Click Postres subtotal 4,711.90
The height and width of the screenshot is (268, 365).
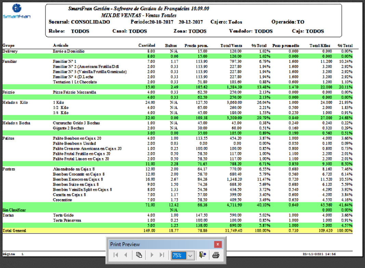(x=234, y=205)
